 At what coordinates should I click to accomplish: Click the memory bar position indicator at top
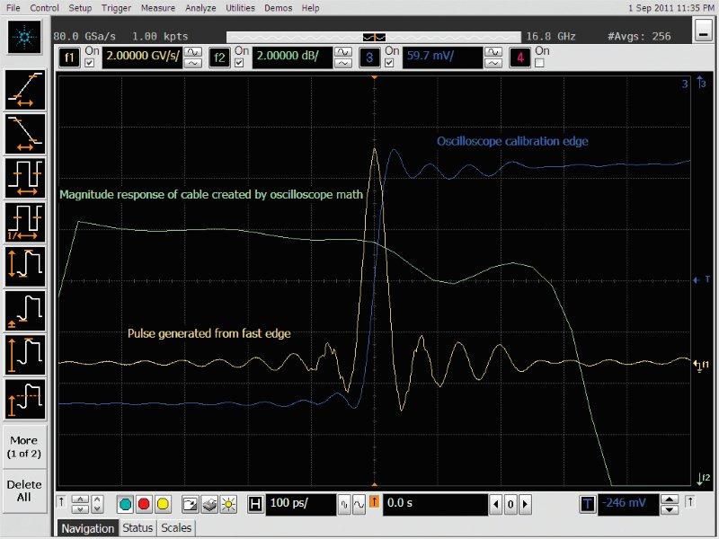374,37
